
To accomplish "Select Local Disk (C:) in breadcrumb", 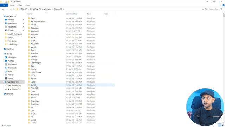I will point(35,9).
